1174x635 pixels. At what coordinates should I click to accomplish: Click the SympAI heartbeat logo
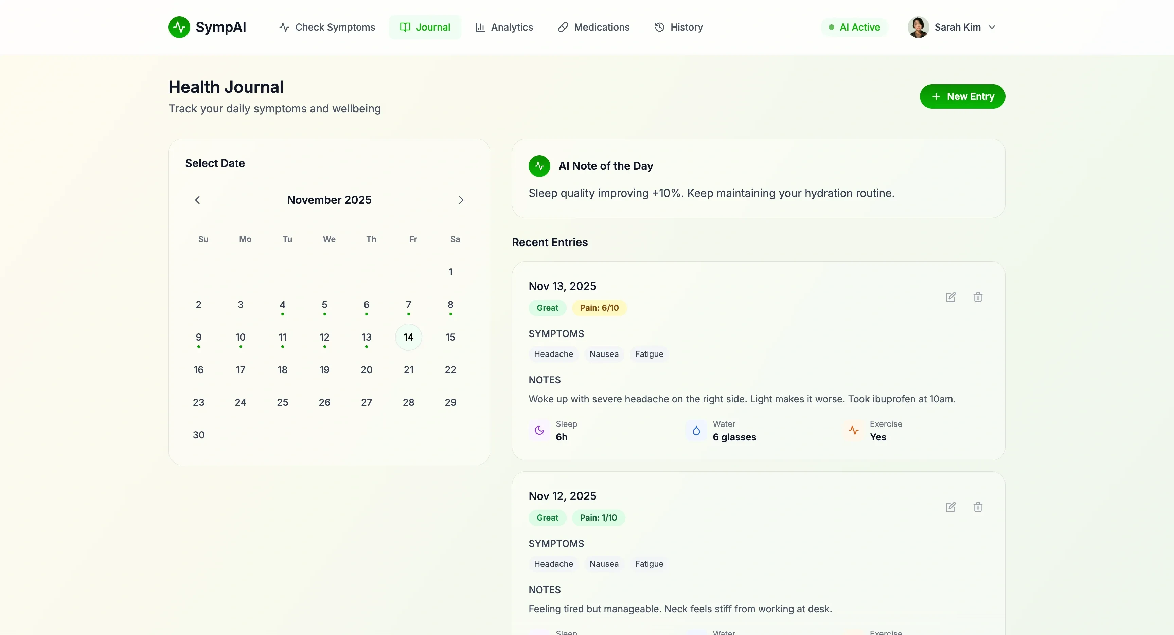pyautogui.click(x=179, y=27)
